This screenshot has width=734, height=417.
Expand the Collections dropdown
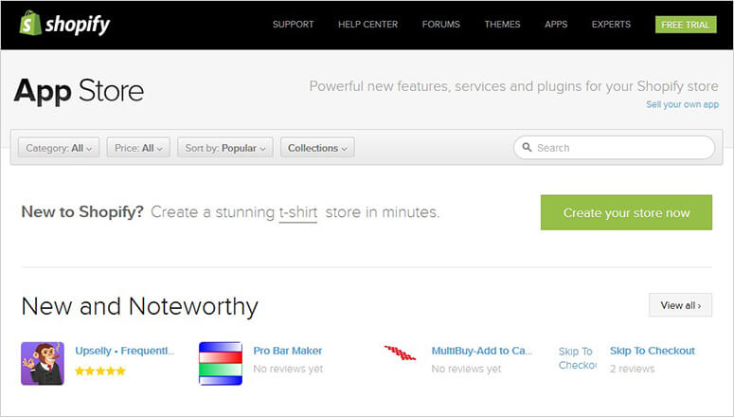(x=317, y=148)
